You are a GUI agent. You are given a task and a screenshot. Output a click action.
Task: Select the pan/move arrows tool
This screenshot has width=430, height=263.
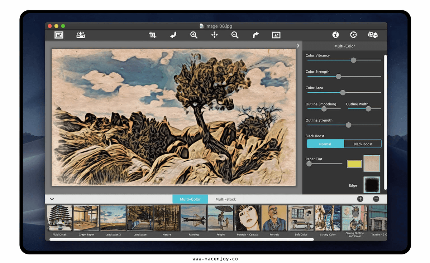214,35
